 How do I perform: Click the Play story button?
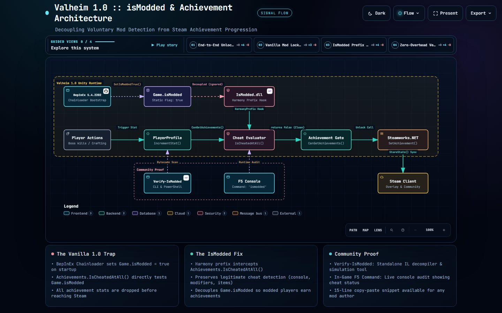tap(165, 45)
